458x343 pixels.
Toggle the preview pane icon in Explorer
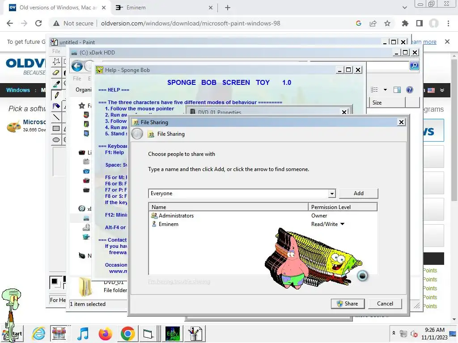[397, 90]
